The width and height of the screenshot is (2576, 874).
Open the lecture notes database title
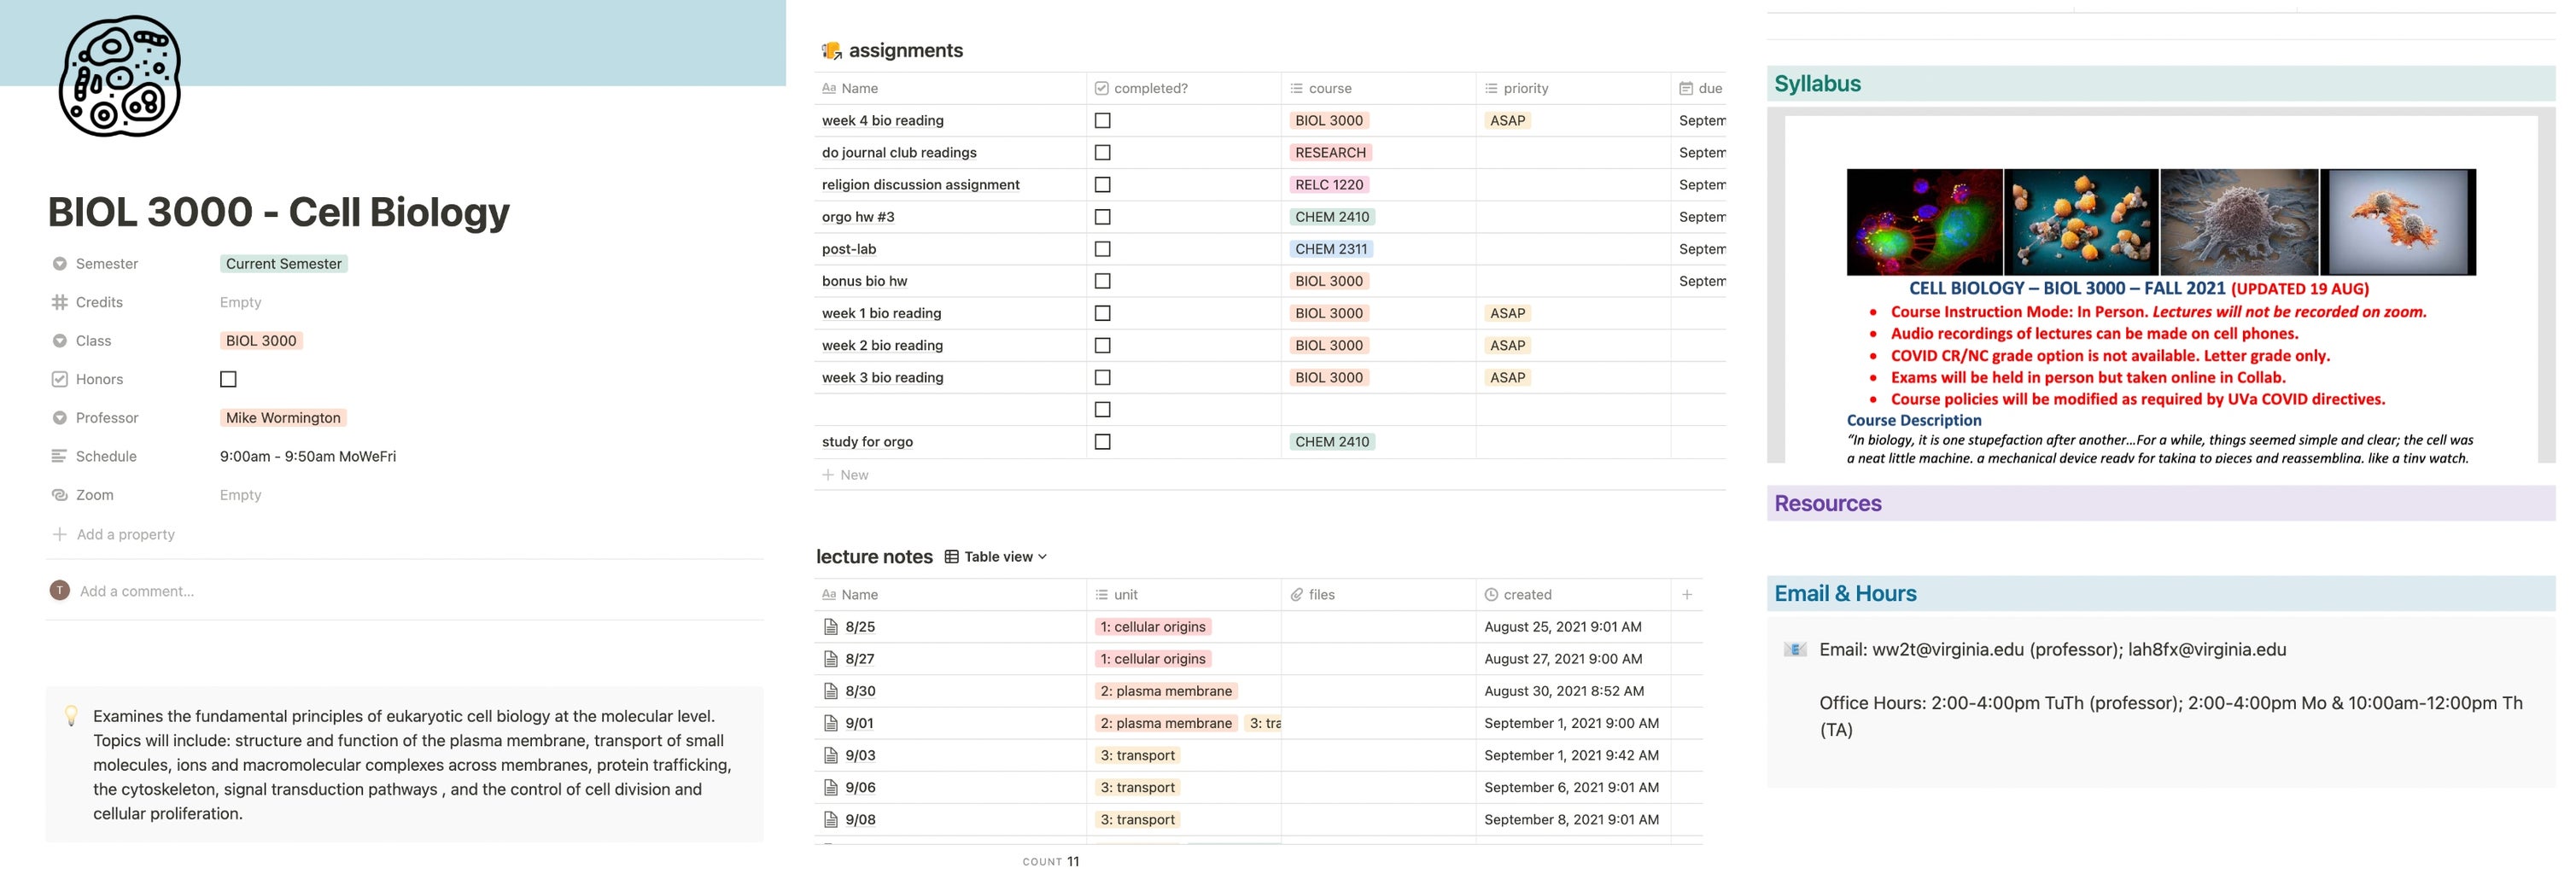click(874, 557)
